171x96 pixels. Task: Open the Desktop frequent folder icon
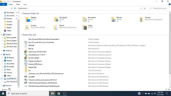pyautogui.click(x=28, y=19)
